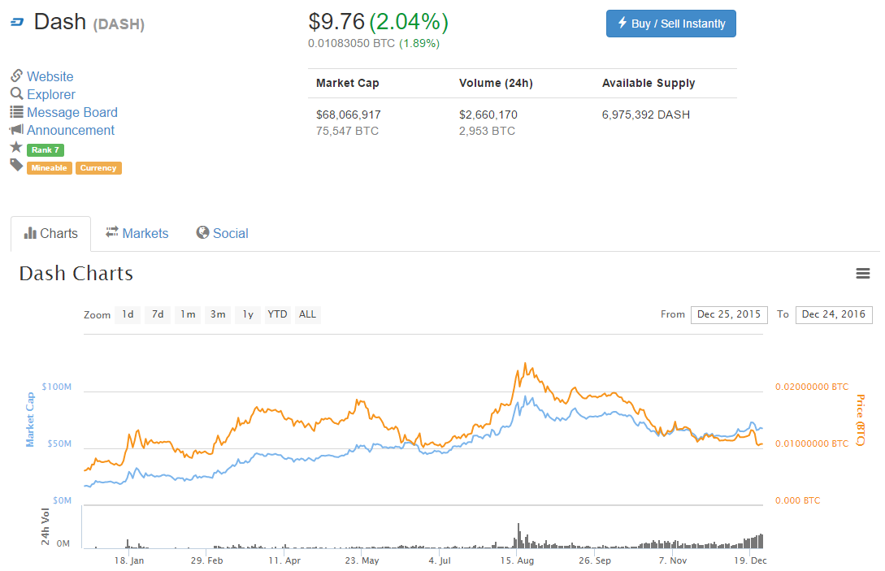This screenshot has width=885, height=571.
Task: Click the 0.02000000 BTC axis value
Action: point(812,387)
